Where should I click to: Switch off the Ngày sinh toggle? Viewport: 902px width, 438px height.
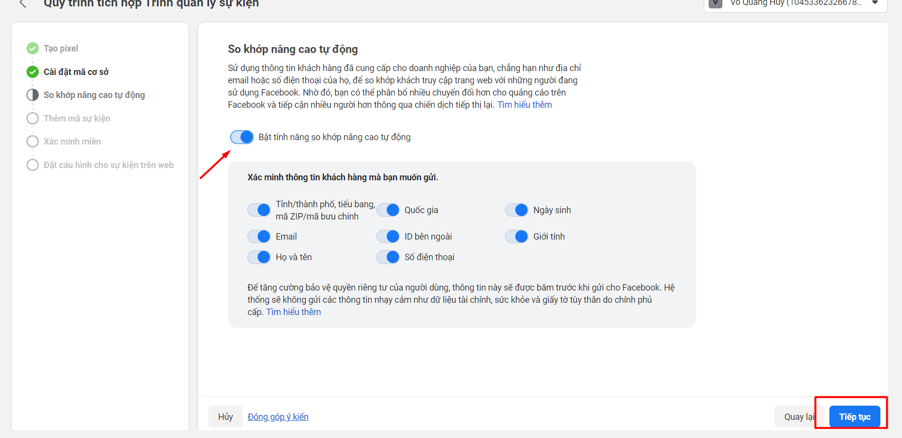click(x=516, y=210)
